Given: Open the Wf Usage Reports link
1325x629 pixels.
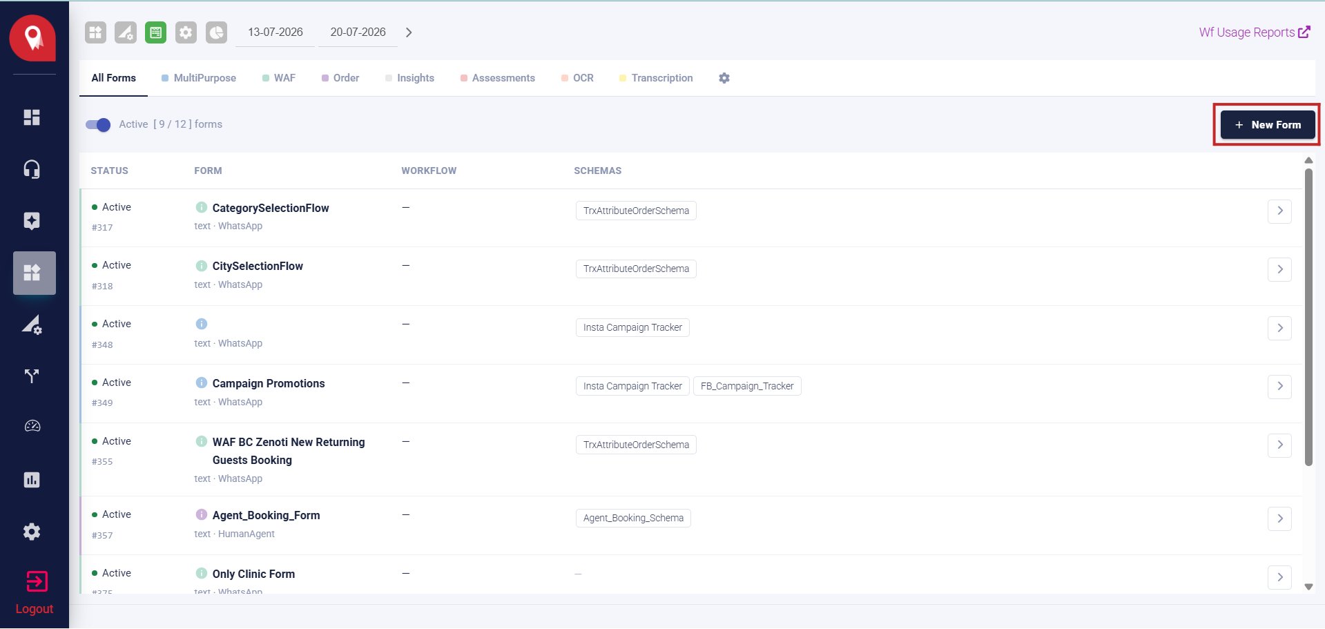Looking at the screenshot, I should pos(1255,32).
